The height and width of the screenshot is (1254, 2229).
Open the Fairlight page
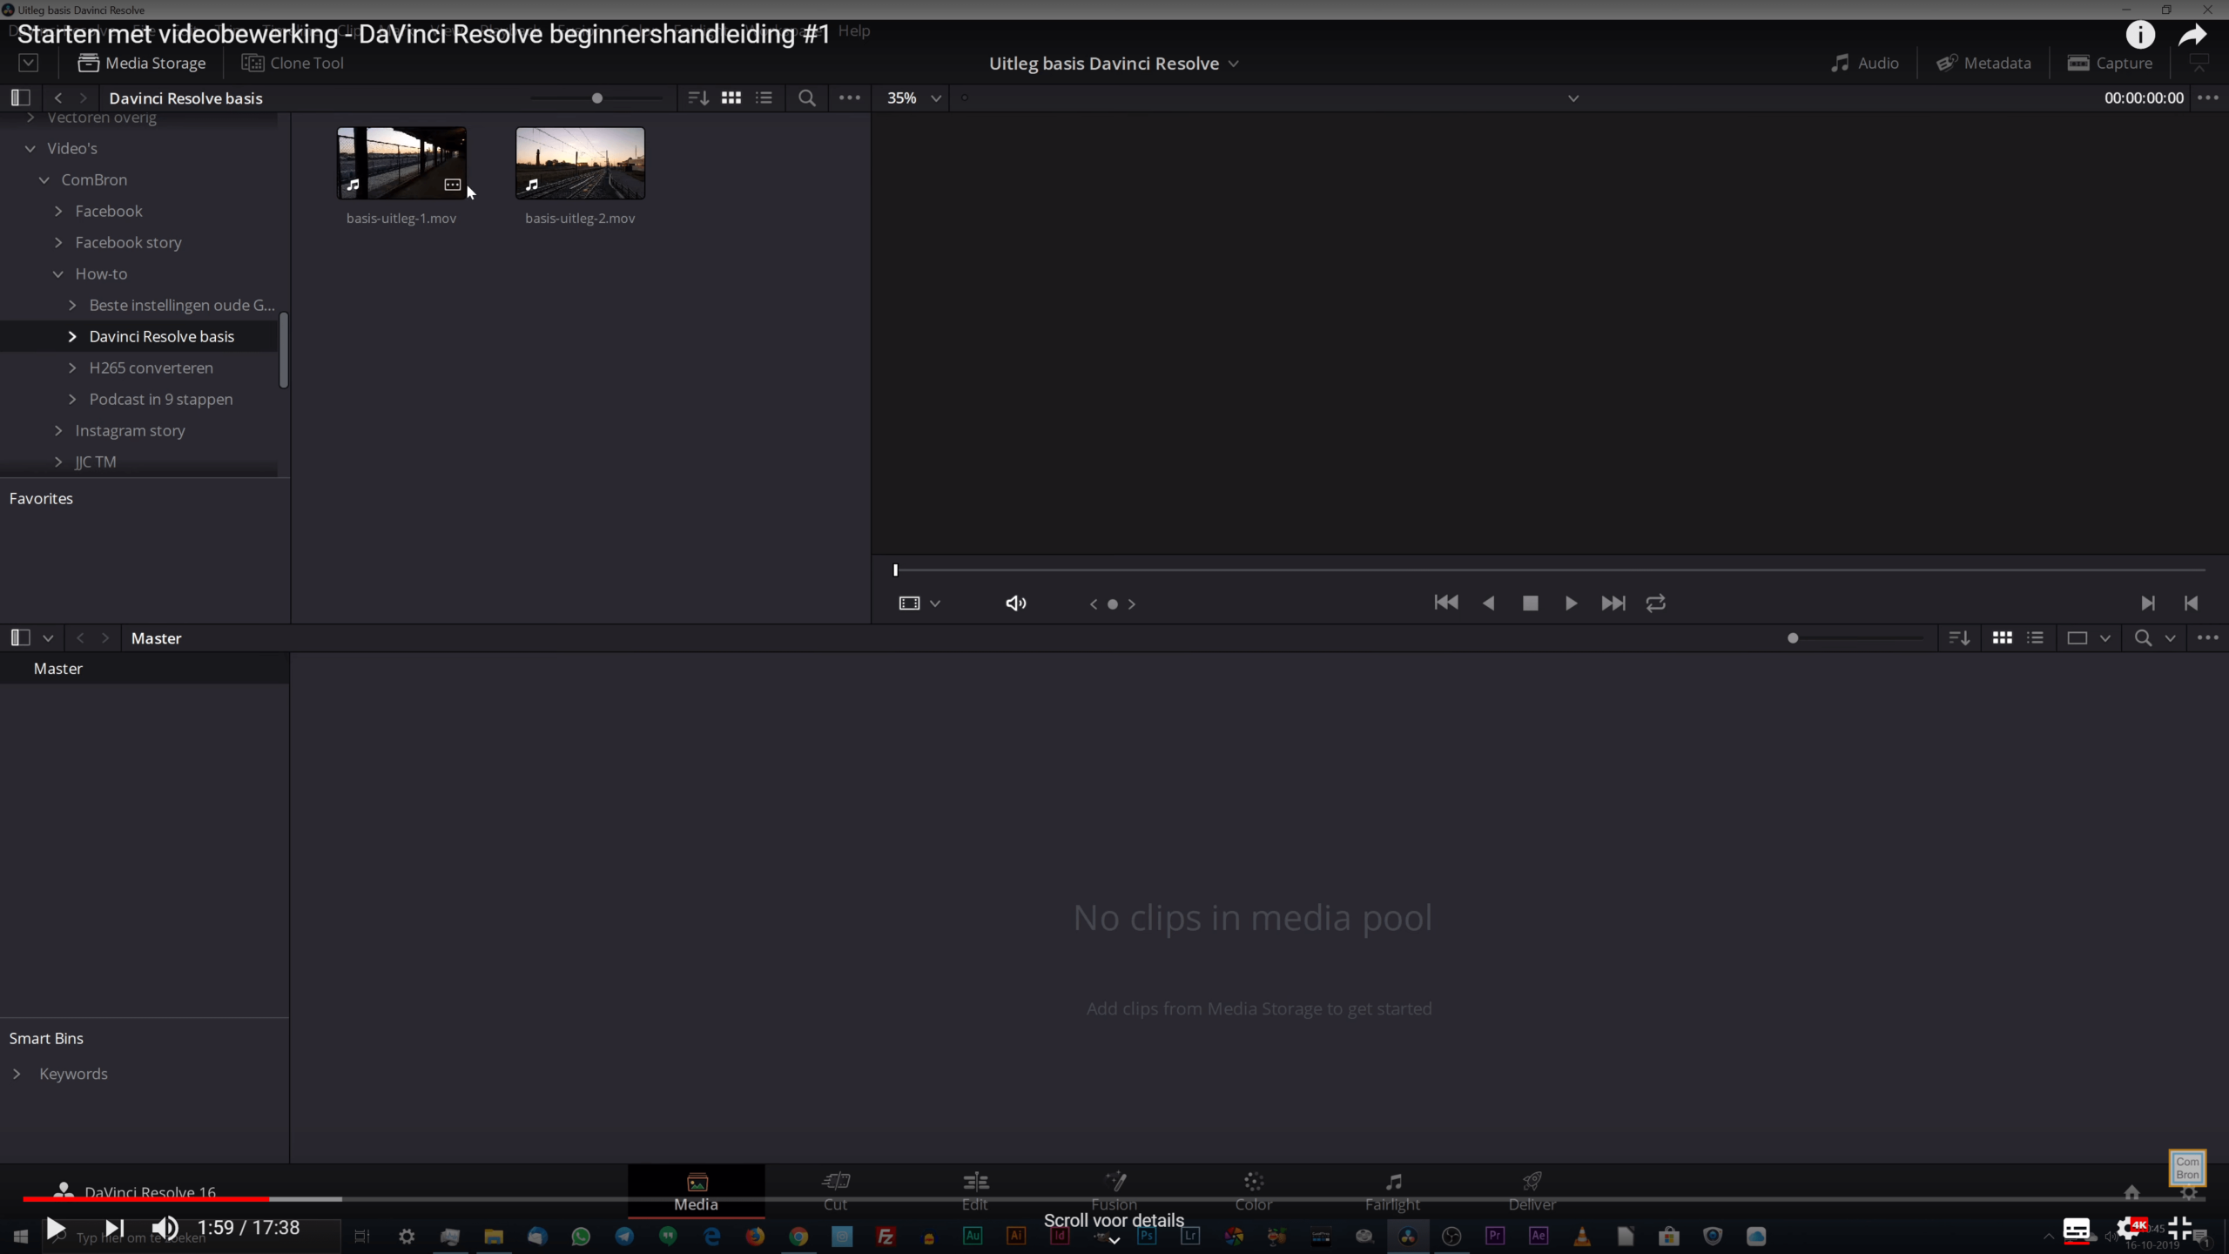click(x=1391, y=1190)
